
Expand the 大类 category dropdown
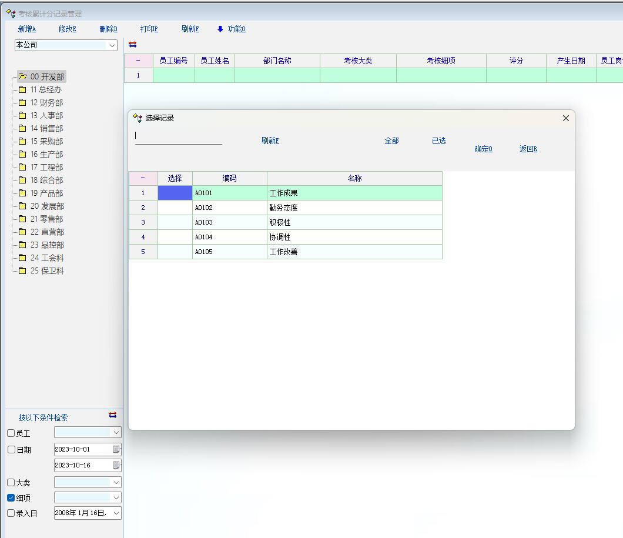click(116, 483)
